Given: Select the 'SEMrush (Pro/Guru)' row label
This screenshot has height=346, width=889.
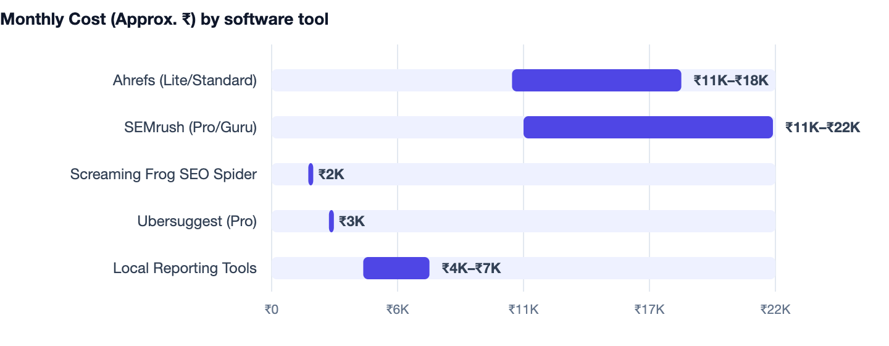Looking at the screenshot, I should (190, 127).
